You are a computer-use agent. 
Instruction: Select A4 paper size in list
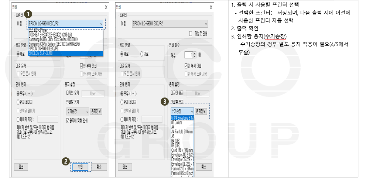click(x=173, y=127)
